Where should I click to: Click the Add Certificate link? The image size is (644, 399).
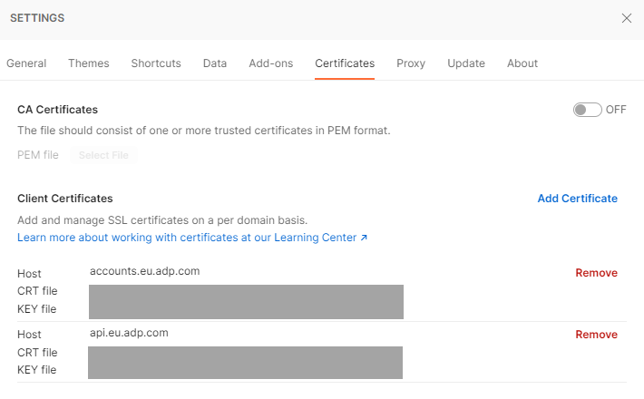(577, 199)
